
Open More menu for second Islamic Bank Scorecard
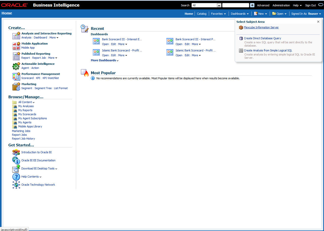pos(196,55)
